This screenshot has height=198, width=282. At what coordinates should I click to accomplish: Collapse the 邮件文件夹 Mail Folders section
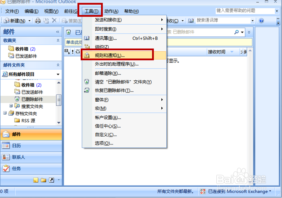pyautogui.click(x=58, y=65)
